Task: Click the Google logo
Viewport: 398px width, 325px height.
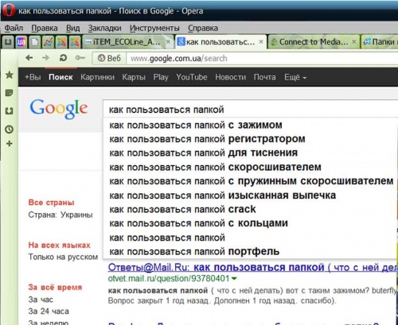Action: point(59,109)
